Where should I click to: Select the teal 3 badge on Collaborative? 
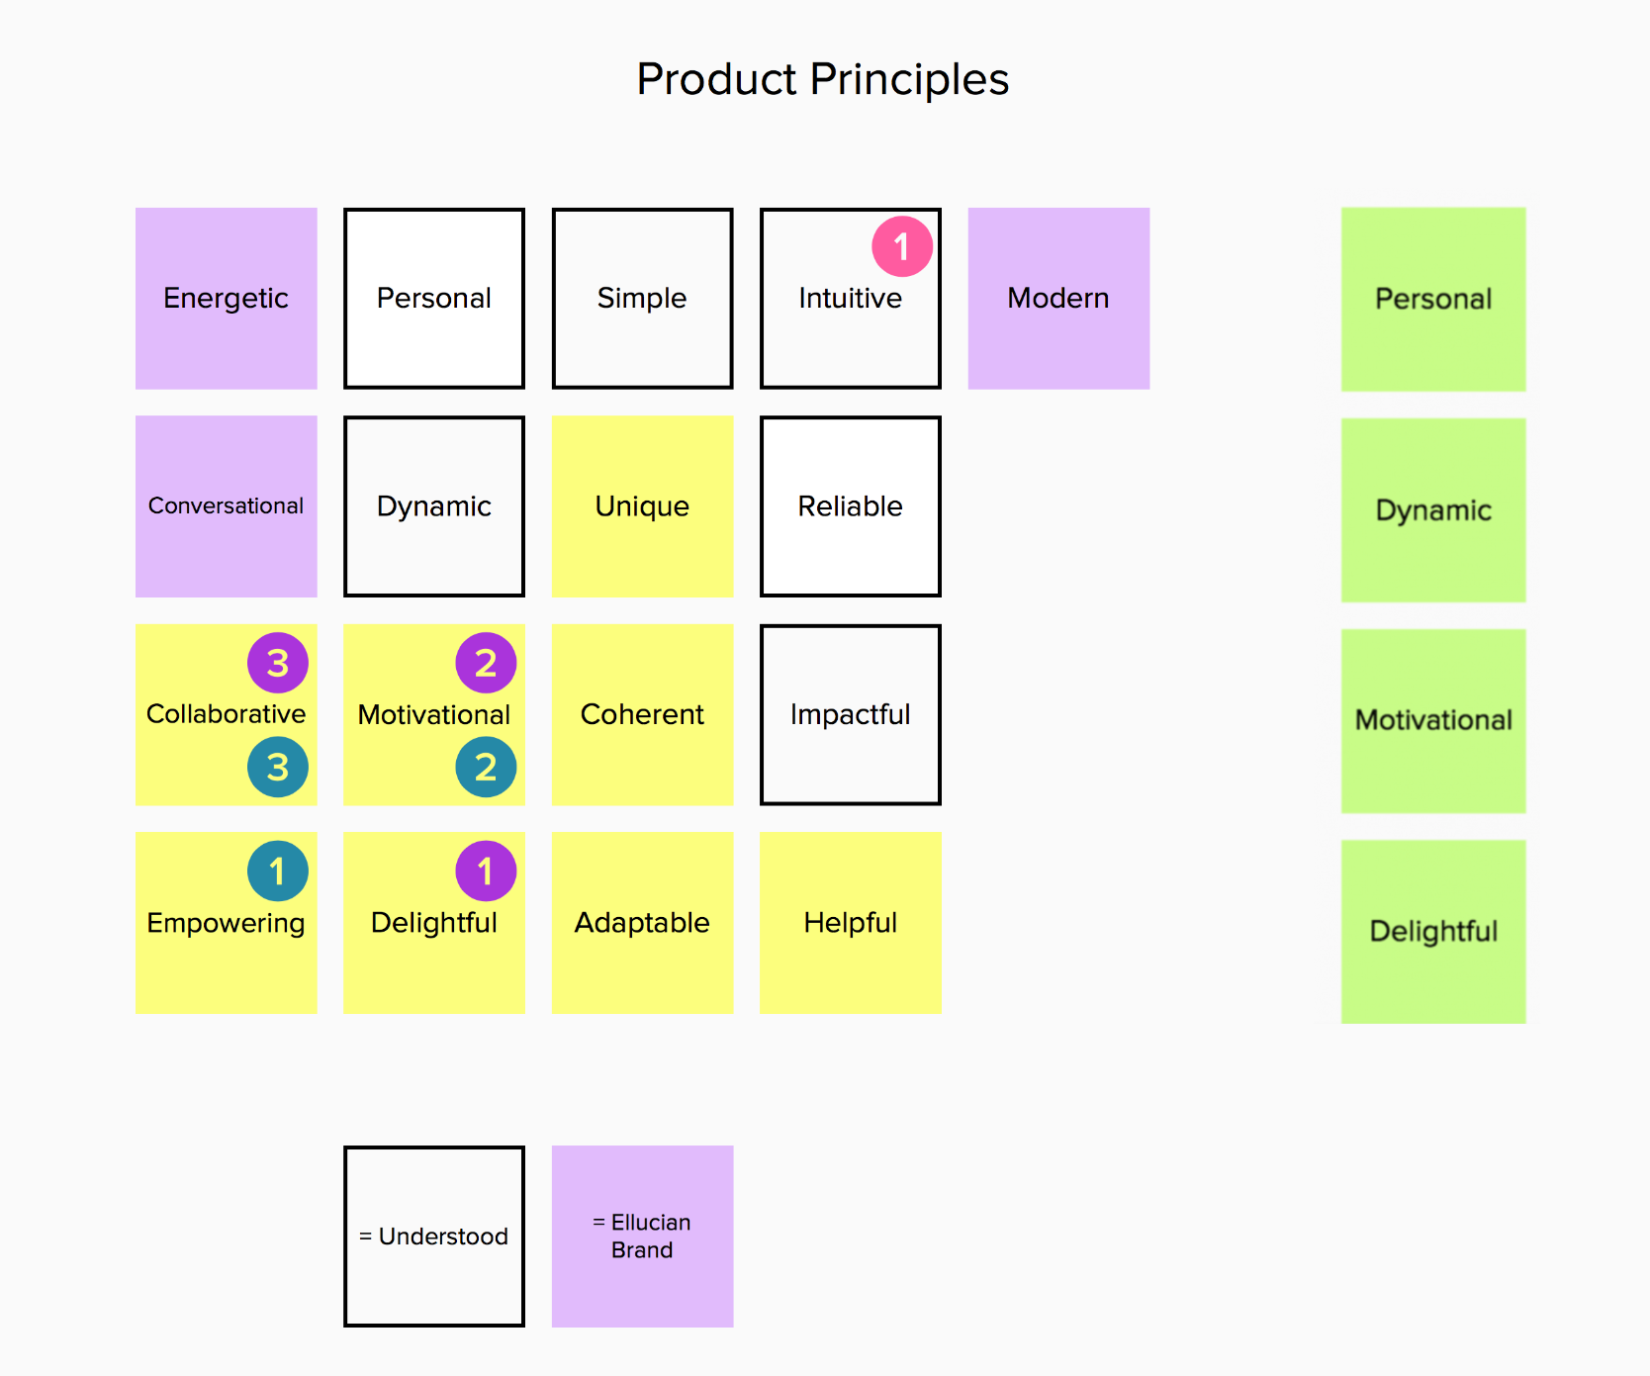[278, 767]
